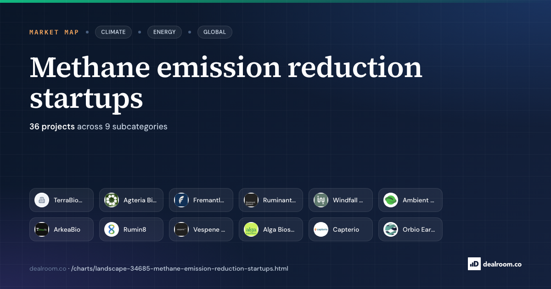Click the dealroom.co wordmark bottom right

502,264
